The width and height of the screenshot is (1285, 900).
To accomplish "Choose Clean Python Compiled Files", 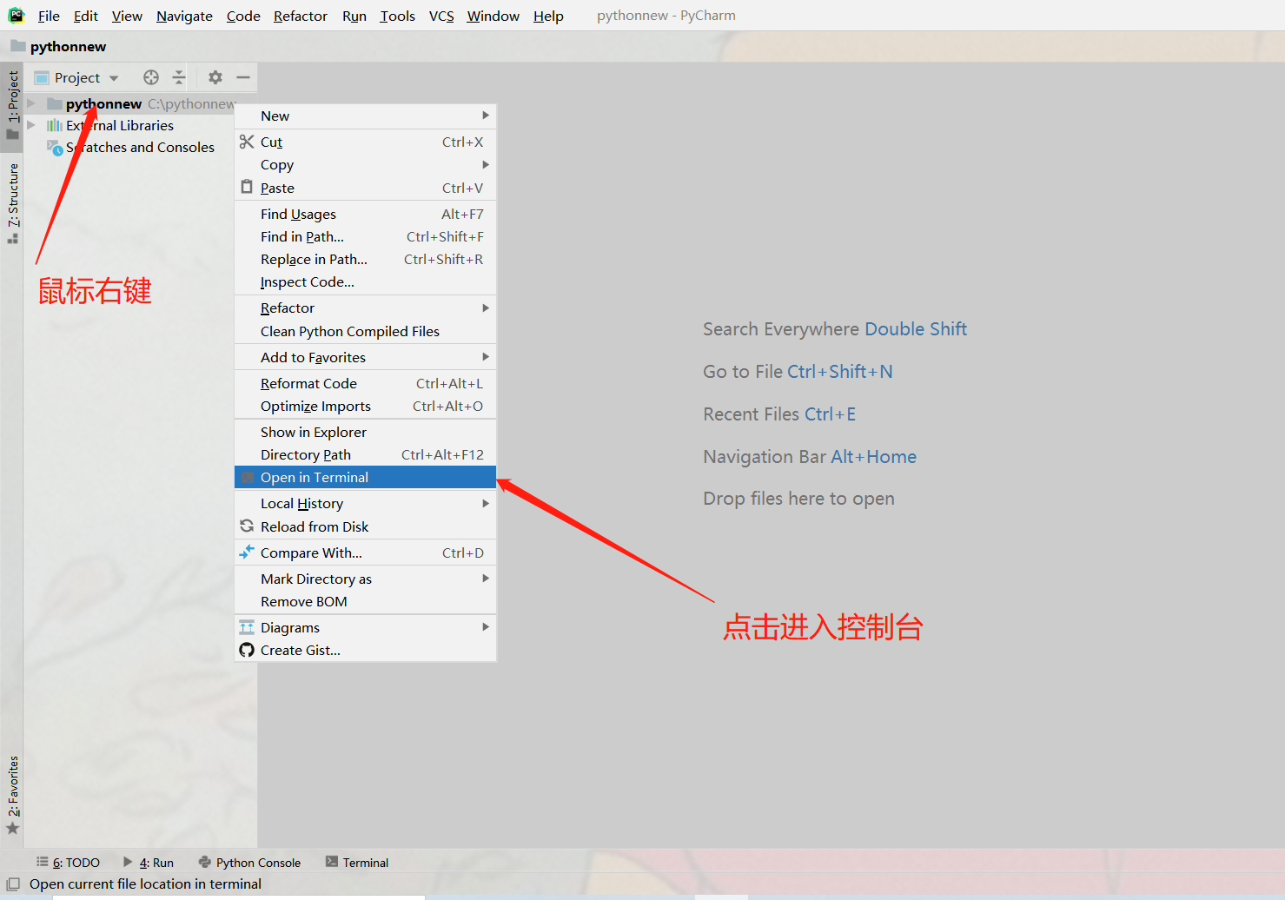I will pos(365,331).
